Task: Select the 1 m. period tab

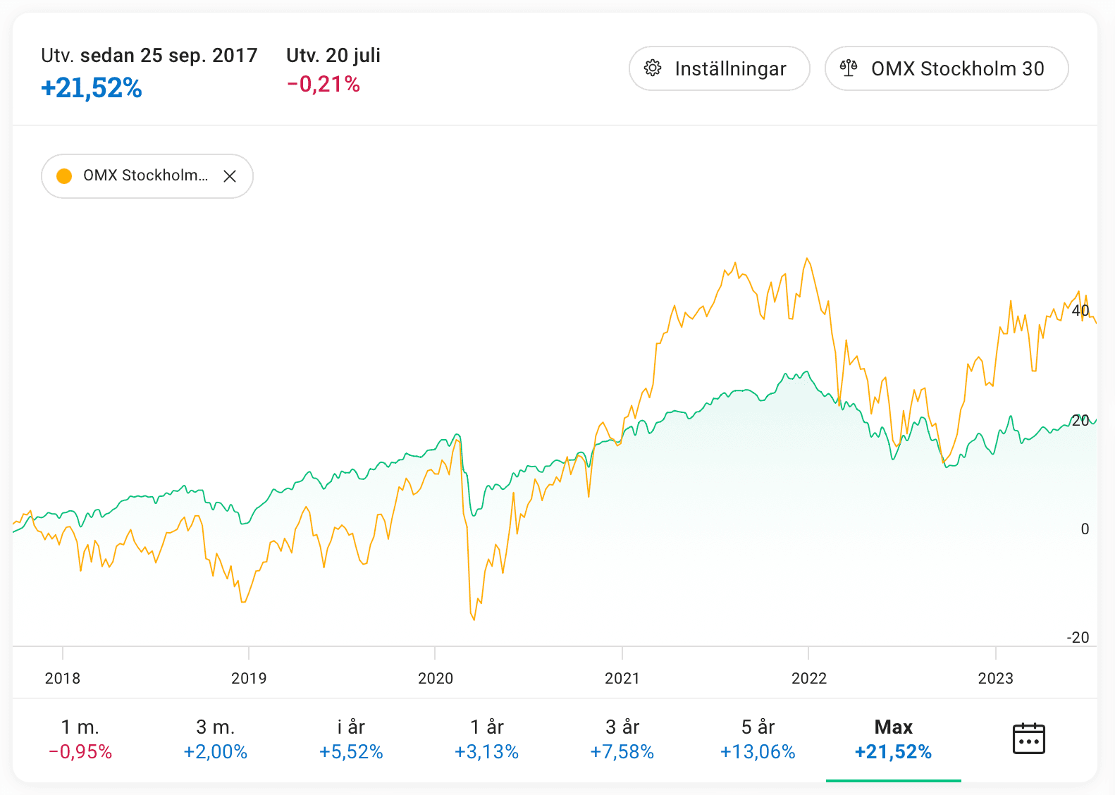Action: pos(80,739)
